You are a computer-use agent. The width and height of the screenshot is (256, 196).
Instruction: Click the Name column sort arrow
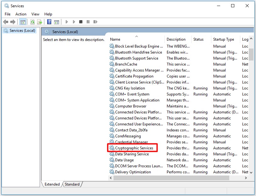136,36
